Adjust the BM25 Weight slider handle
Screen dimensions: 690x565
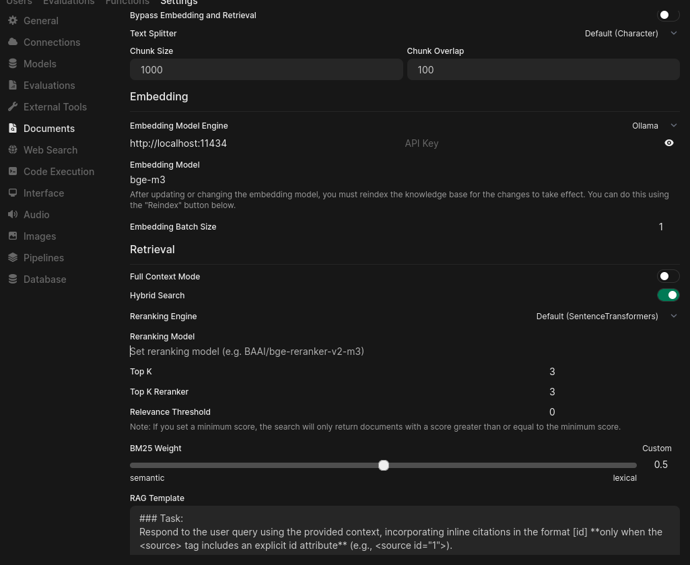(x=383, y=465)
